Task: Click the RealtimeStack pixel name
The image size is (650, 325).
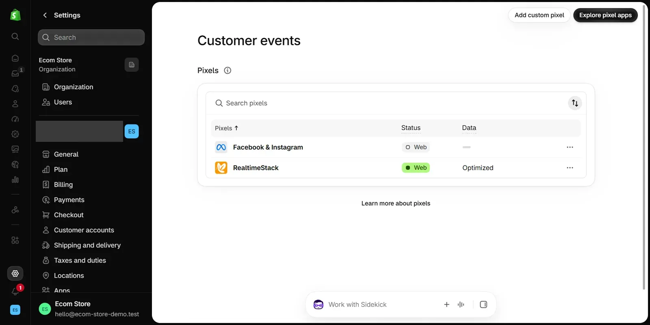Action: 256,168
